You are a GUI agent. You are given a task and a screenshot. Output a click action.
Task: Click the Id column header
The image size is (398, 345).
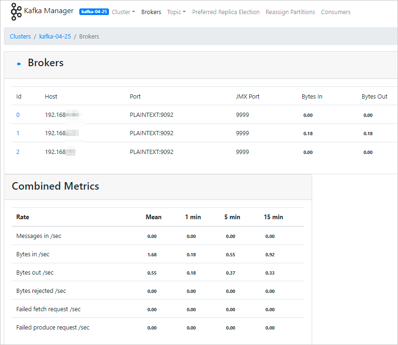click(x=19, y=97)
